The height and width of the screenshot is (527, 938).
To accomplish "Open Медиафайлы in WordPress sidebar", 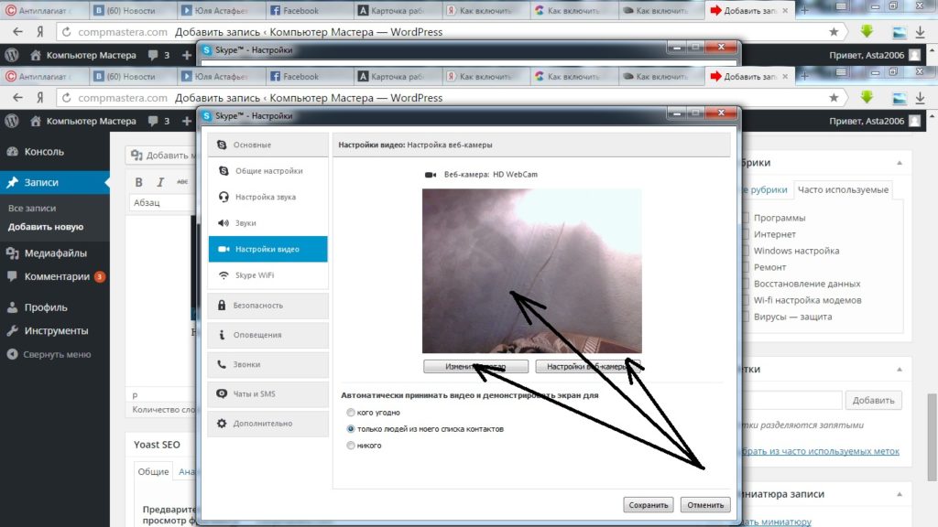I will click(x=54, y=253).
